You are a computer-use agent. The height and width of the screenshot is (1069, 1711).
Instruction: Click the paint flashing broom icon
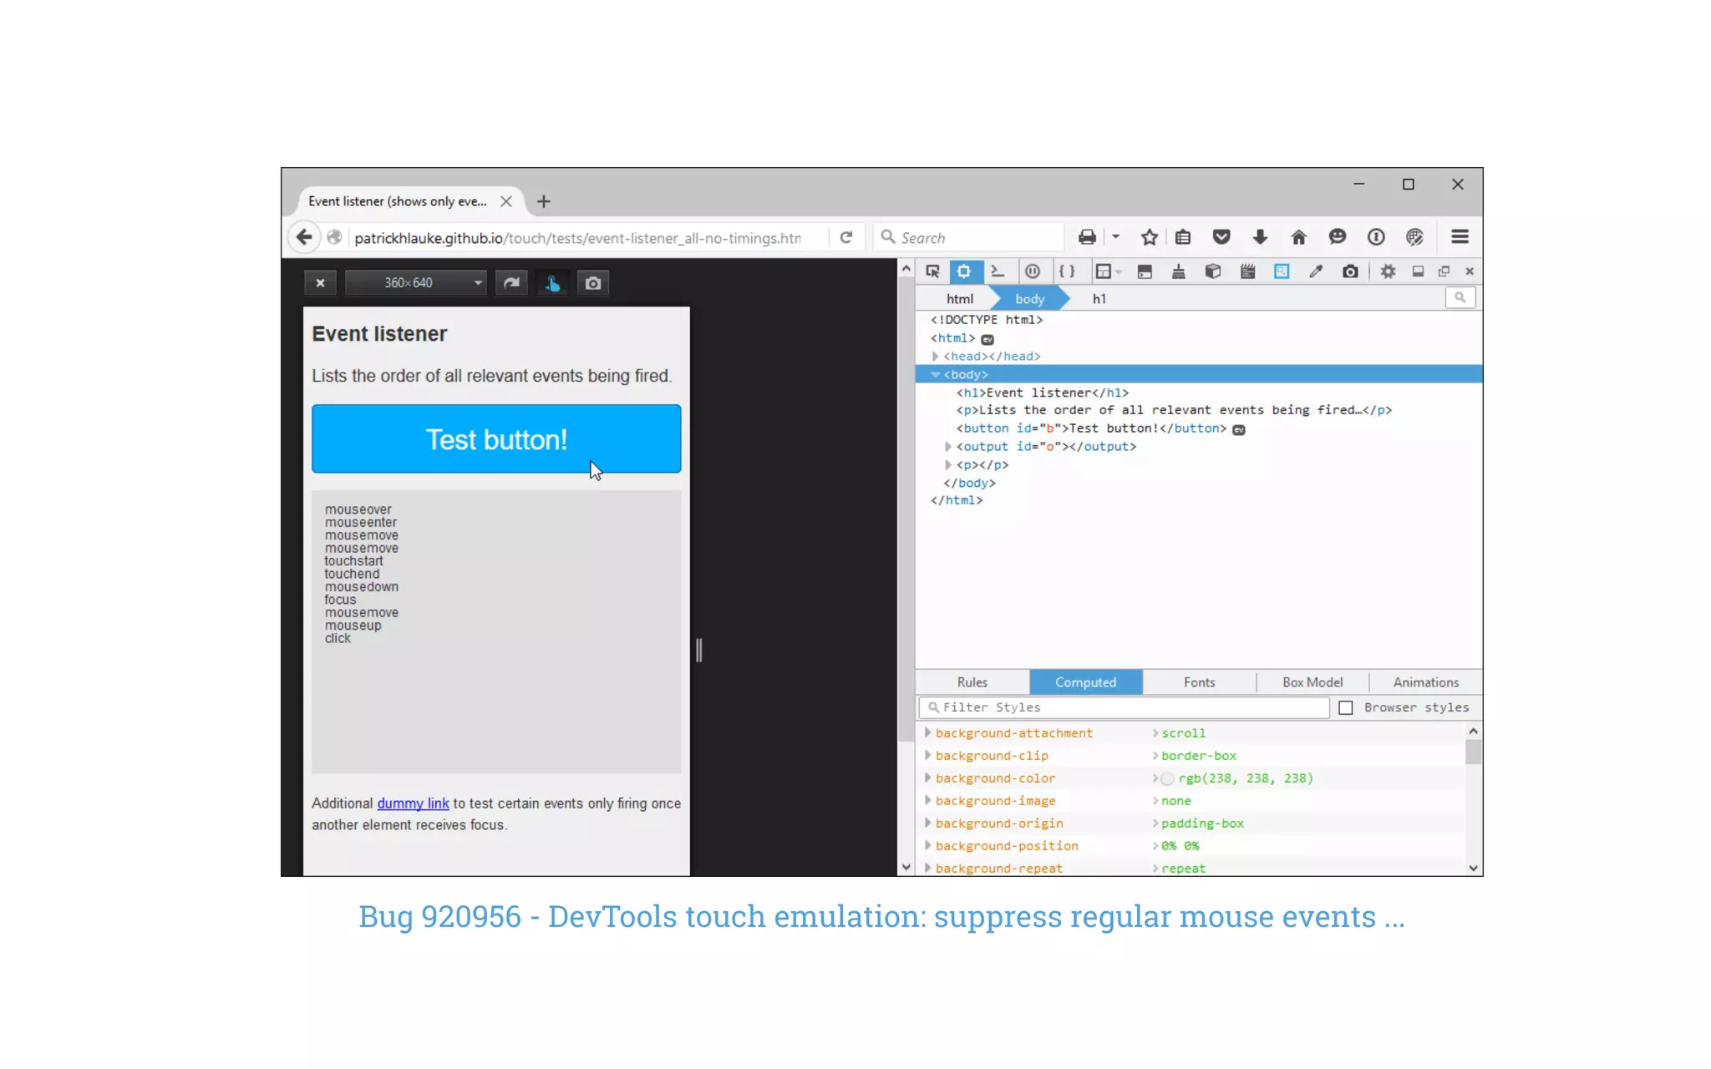(1179, 271)
